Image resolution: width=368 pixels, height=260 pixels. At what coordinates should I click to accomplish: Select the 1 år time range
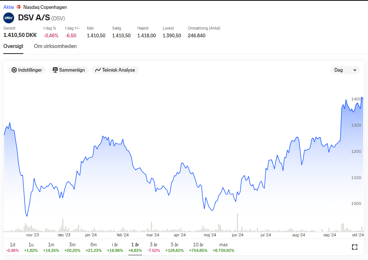point(135,247)
